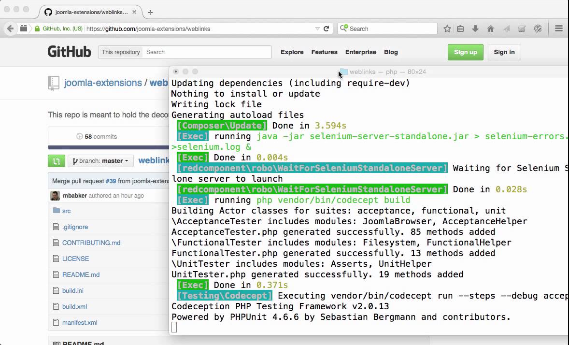The image size is (569, 345).
Task: Click the terminal window title bar
Action: tap(369, 72)
